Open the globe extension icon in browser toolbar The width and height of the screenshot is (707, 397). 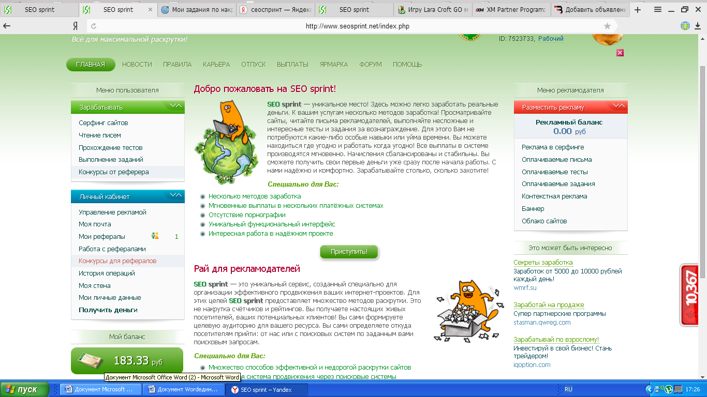[685, 26]
